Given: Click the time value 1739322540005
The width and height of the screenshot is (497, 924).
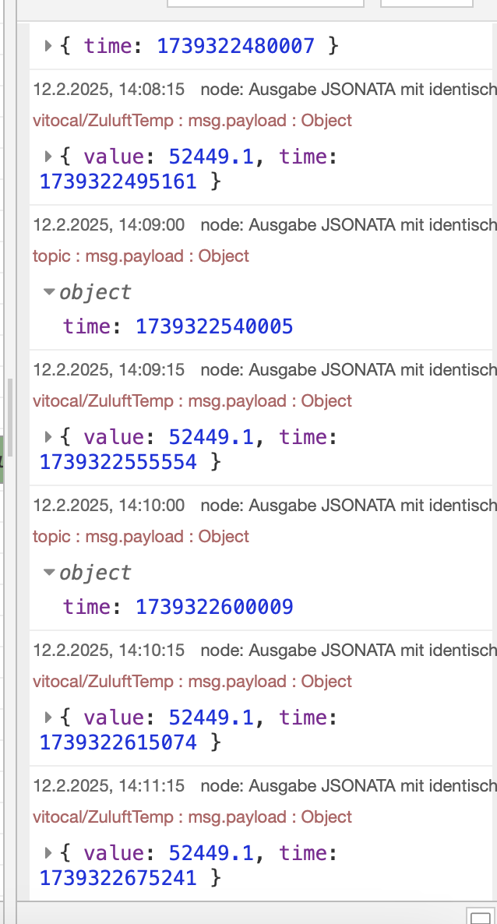Looking at the screenshot, I should [x=214, y=326].
